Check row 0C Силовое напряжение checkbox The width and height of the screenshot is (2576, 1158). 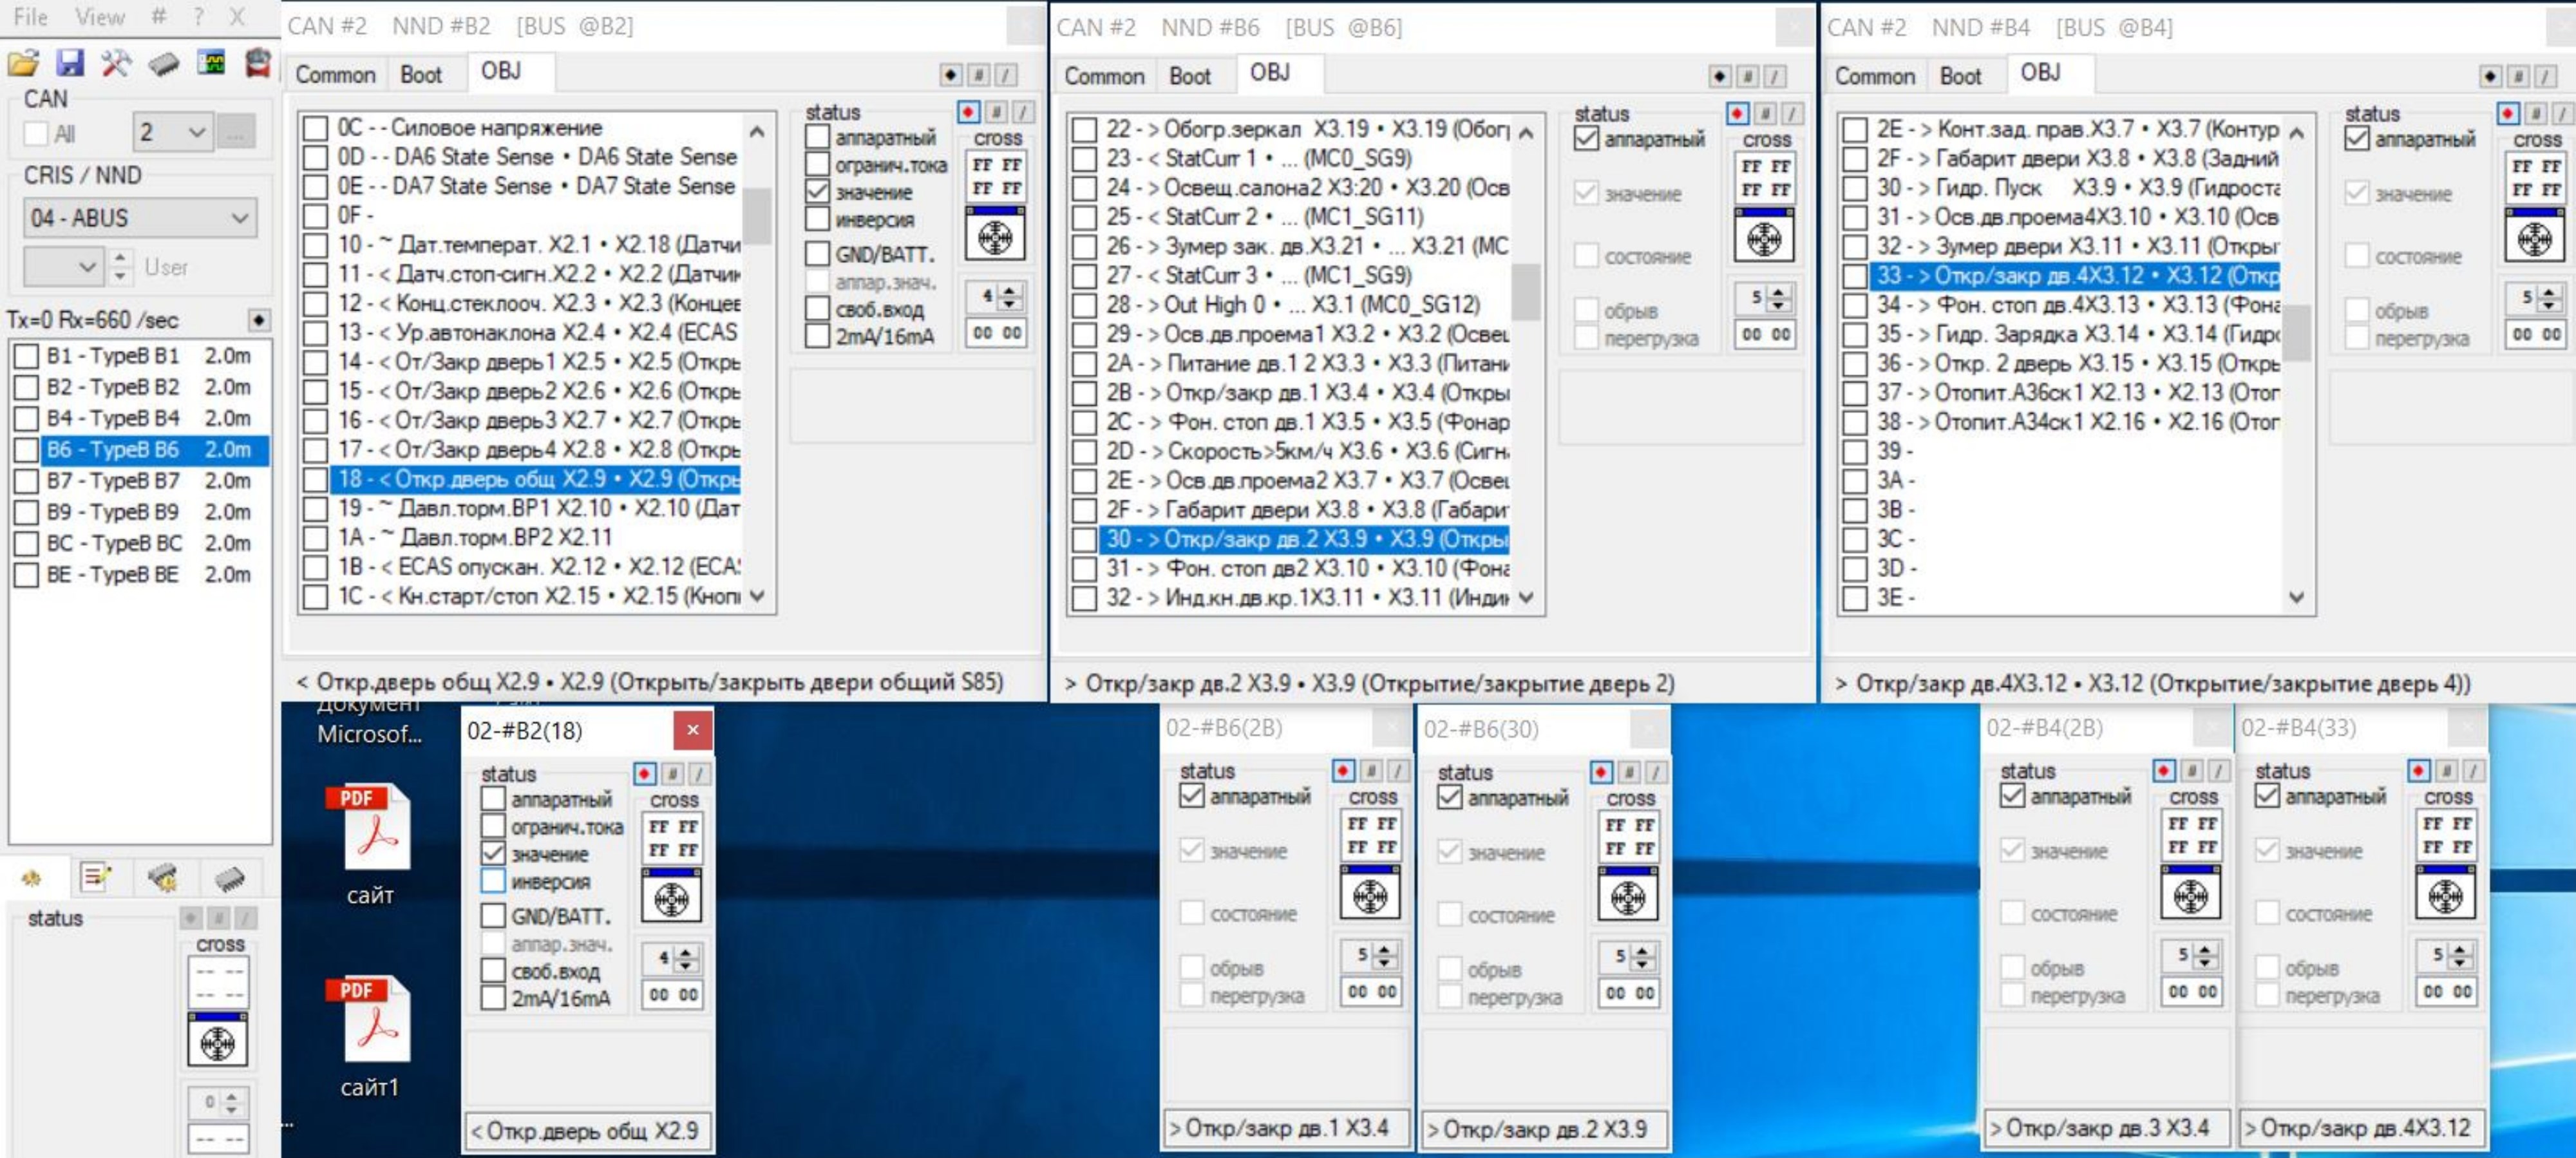click(x=316, y=127)
